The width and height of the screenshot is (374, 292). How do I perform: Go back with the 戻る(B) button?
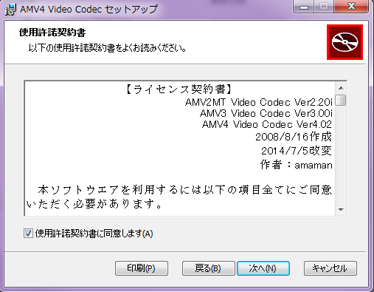point(208,268)
